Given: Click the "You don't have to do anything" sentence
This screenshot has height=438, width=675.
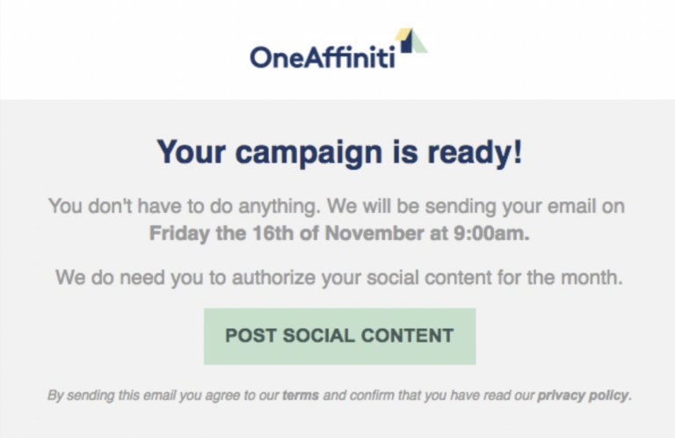Looking at the screenshot, I should coord(185,207).
